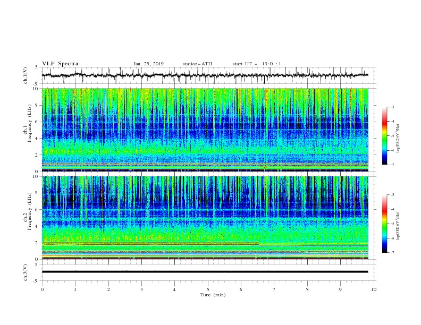
Task: Click the ch.2 spectrogram colorbar
Action: pos(384,224)
